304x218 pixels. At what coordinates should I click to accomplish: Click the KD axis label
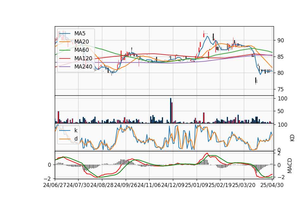[x=292, y=138]
